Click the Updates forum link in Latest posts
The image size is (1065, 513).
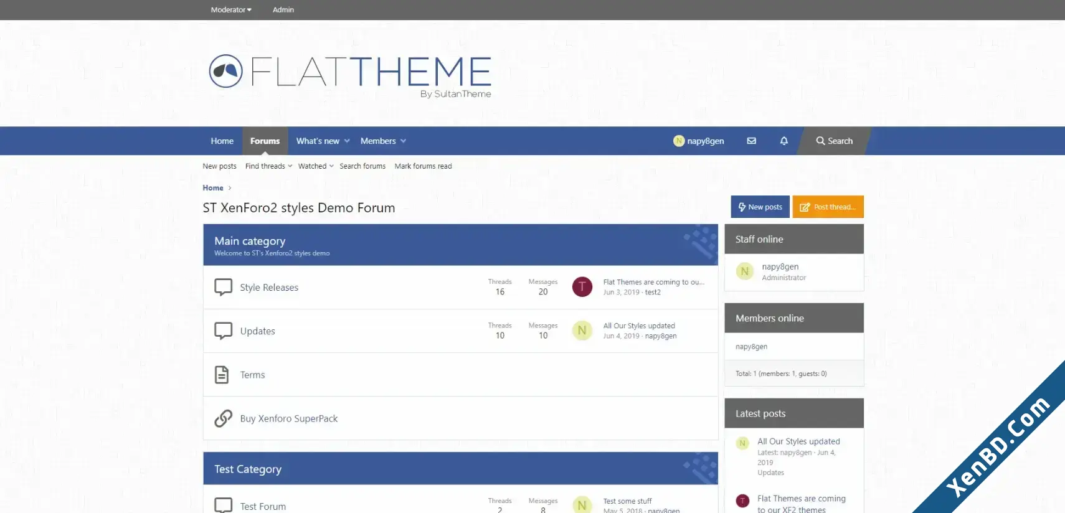click(770, 473)
